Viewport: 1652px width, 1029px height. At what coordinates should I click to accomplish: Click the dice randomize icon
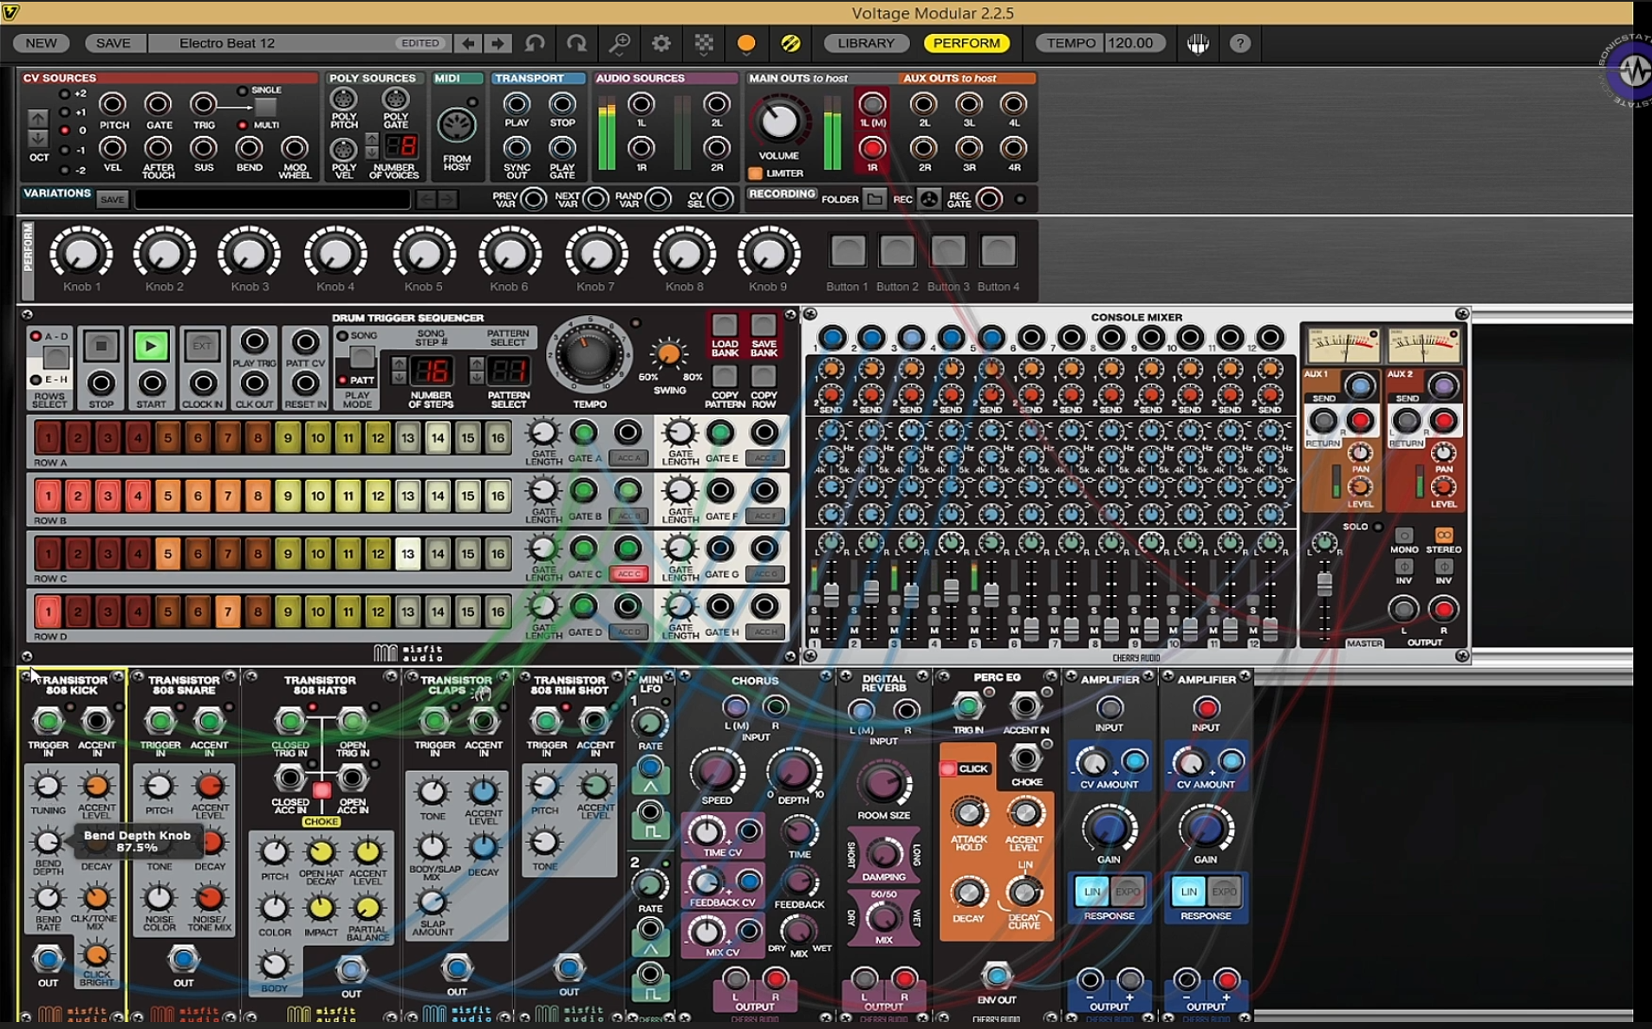pos(704,42)
